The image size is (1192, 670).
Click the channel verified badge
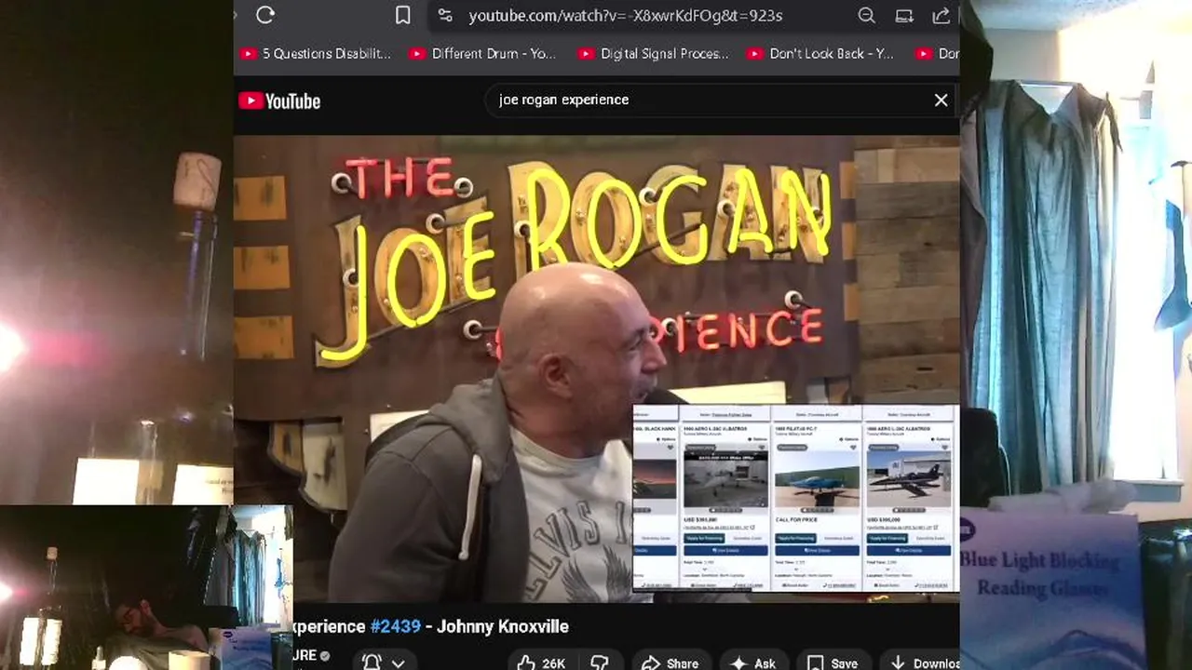pos(325,656)
